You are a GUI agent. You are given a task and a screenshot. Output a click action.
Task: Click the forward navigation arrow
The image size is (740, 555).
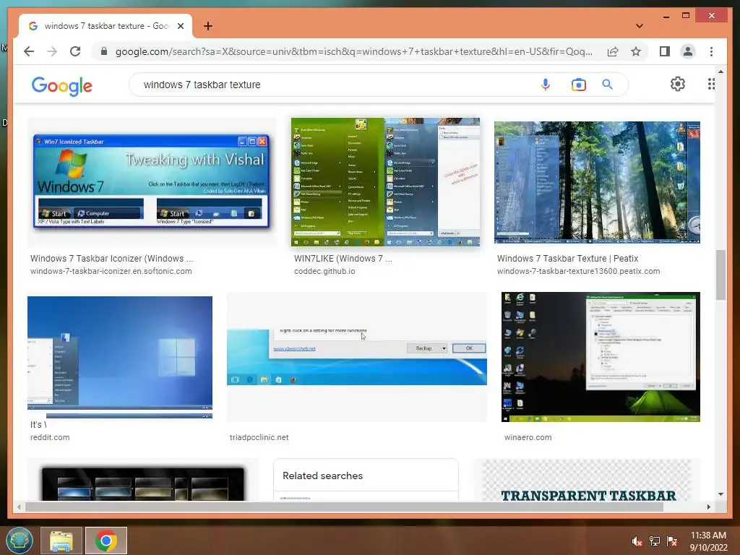point(52,51)
